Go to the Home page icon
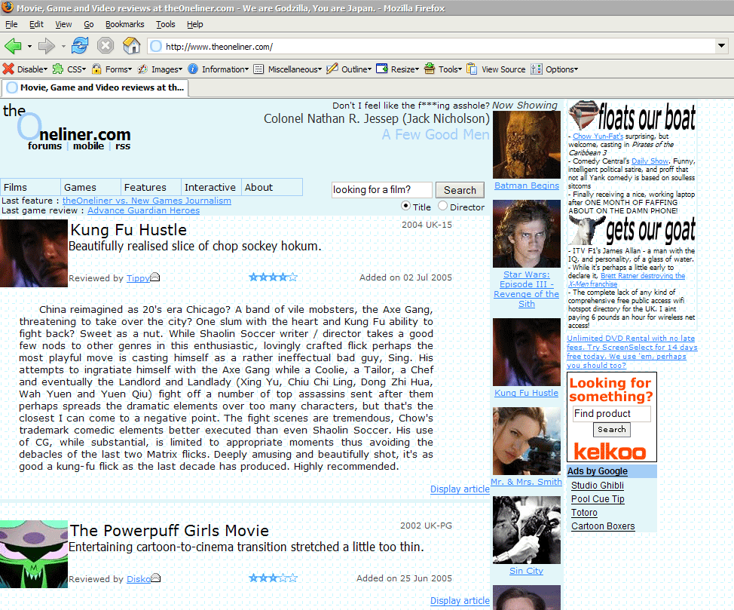Screen dimensions: 734x610 click(x=132, y=46)
